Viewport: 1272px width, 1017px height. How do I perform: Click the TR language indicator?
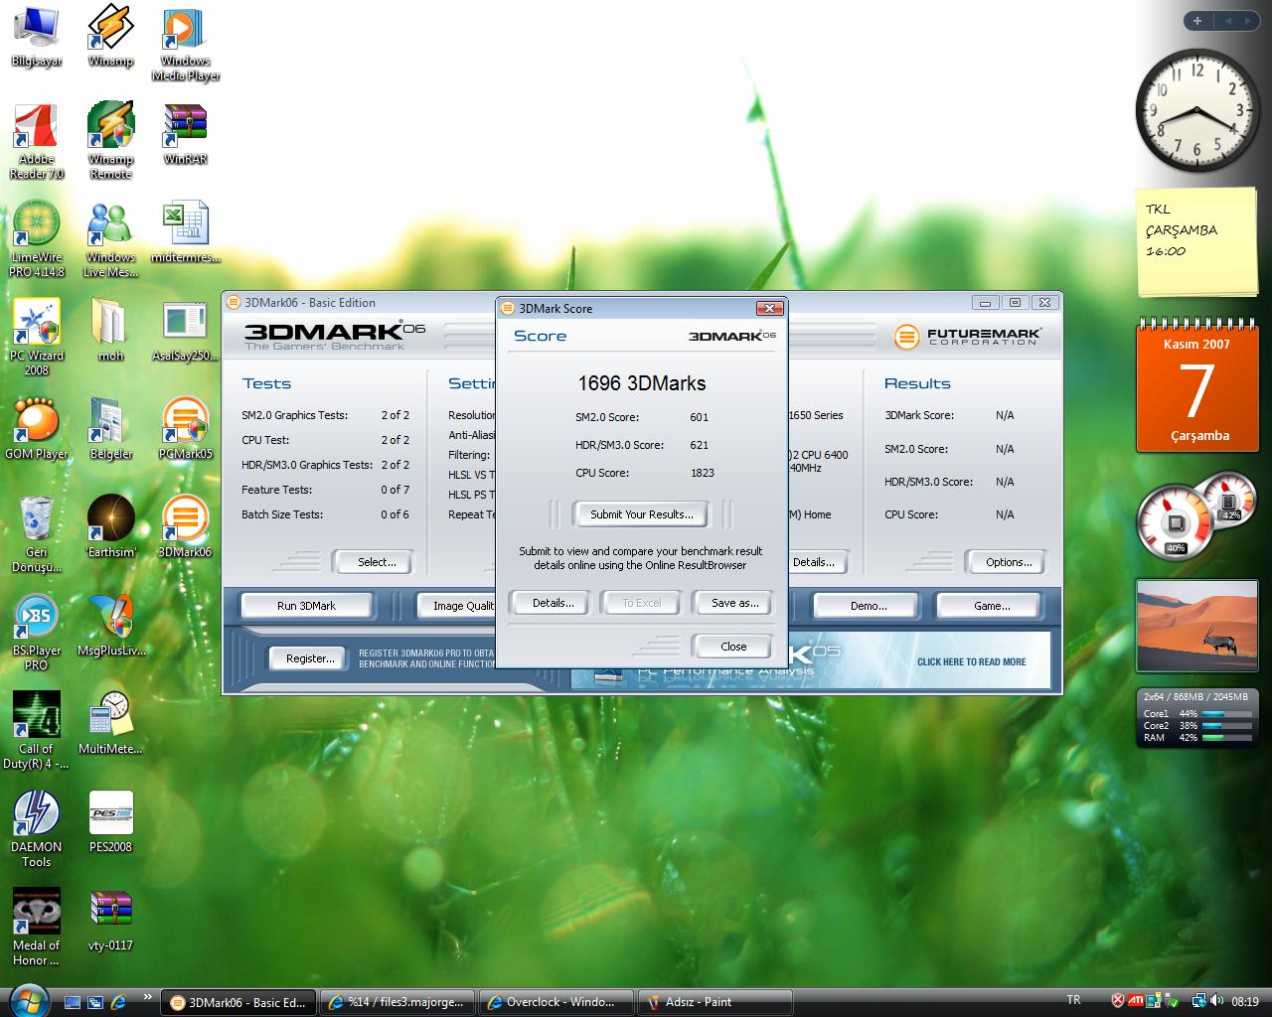[1073, 1000]
